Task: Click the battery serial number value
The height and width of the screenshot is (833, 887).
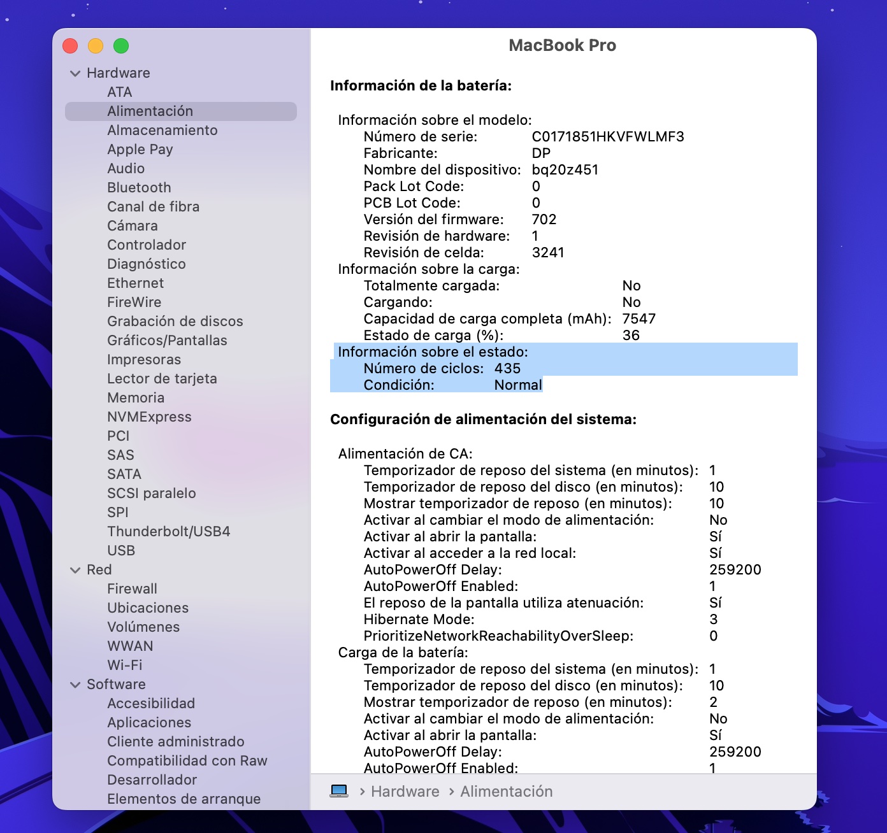Action: click(x=607, y=137)
